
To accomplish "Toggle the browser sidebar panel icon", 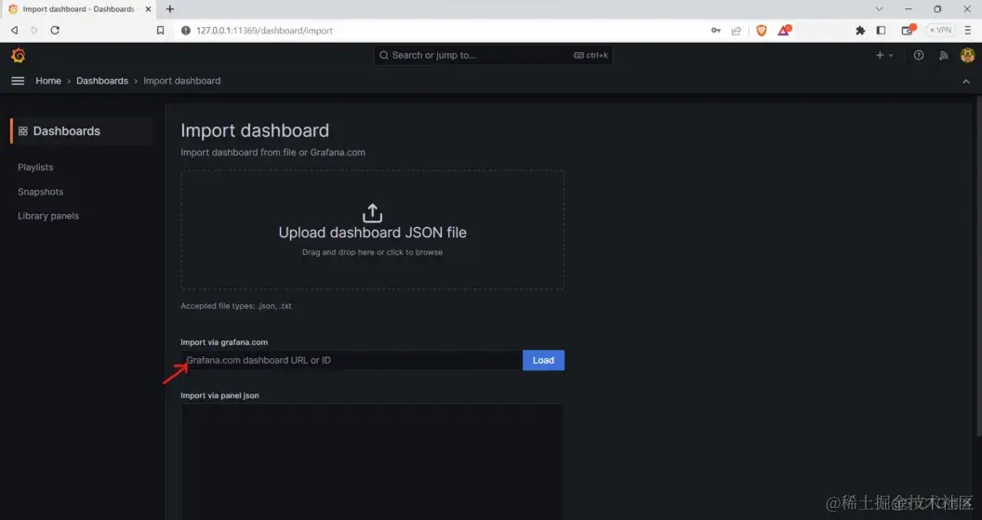I will [x=881, y=30].
